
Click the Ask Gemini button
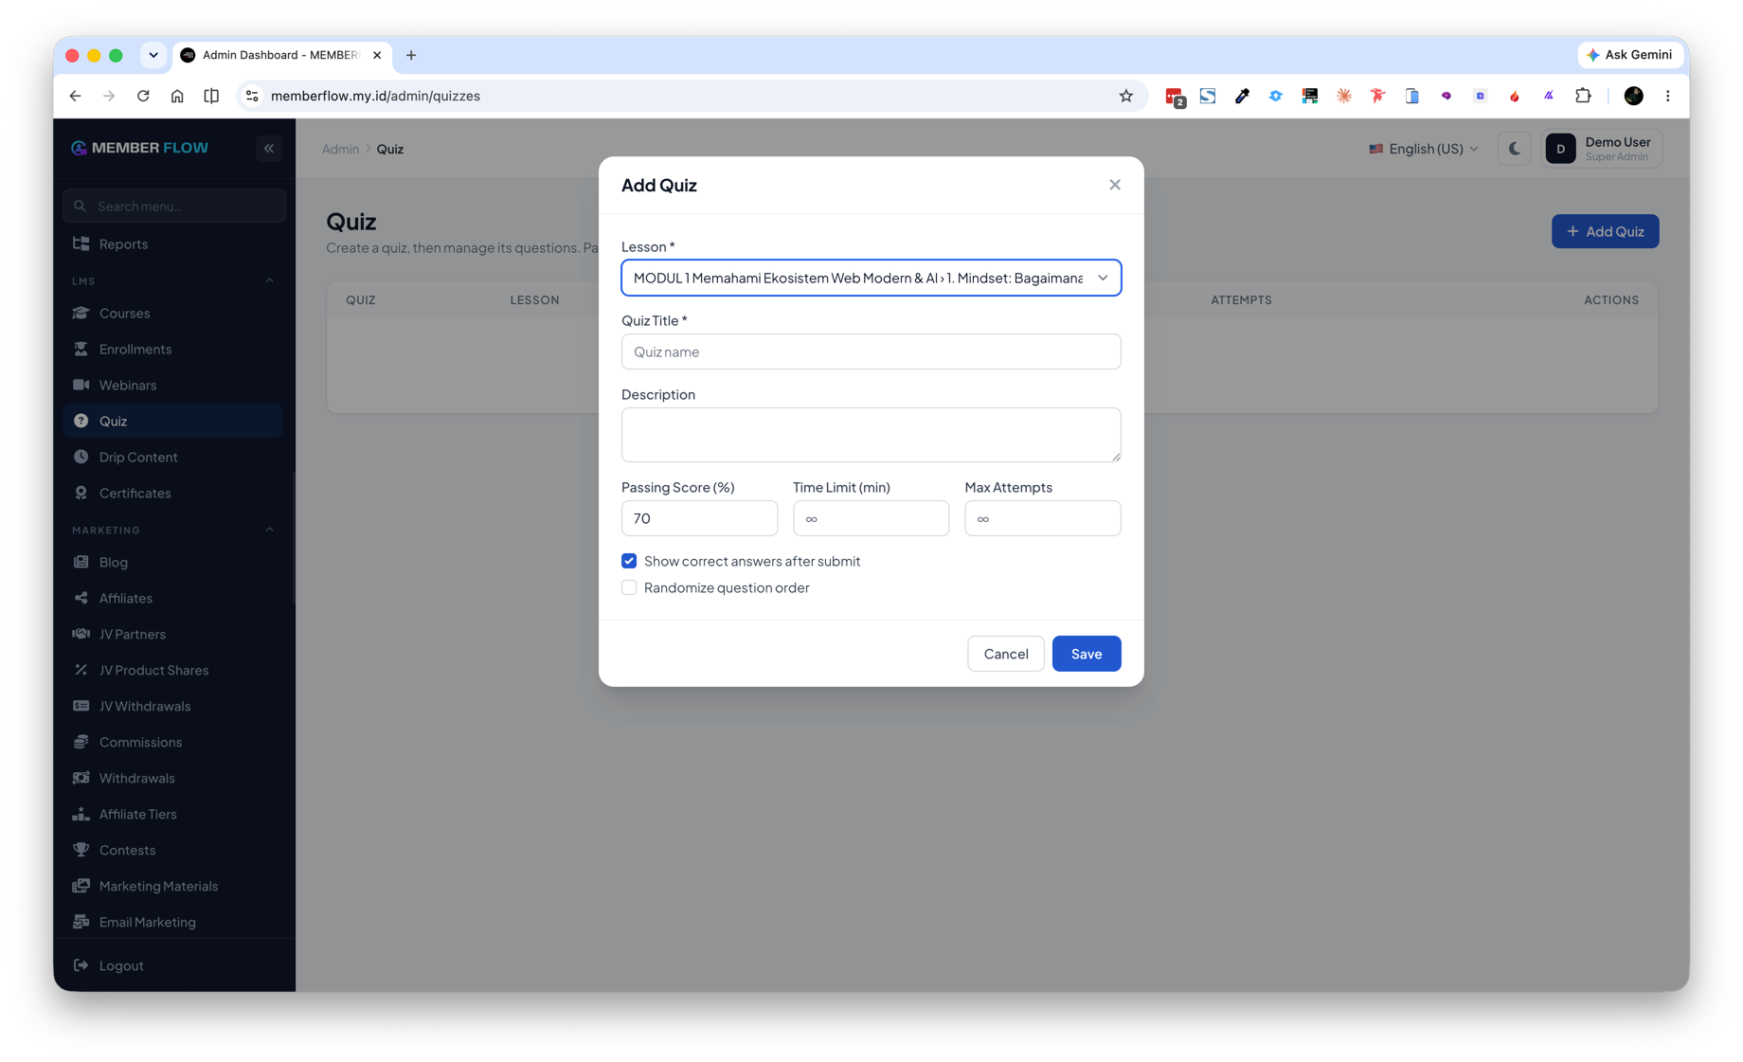[1629, 55]
